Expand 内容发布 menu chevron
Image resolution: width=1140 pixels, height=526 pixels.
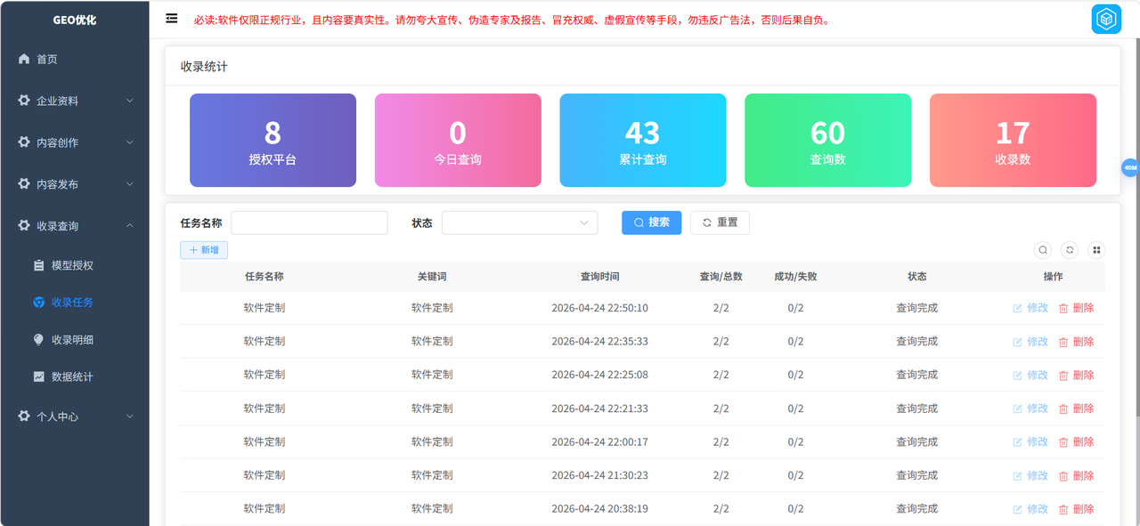pos(130,184)
